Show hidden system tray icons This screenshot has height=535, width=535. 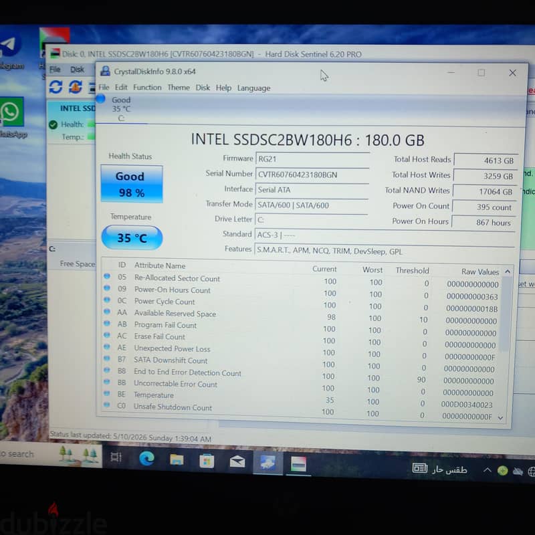pos(488,470)
